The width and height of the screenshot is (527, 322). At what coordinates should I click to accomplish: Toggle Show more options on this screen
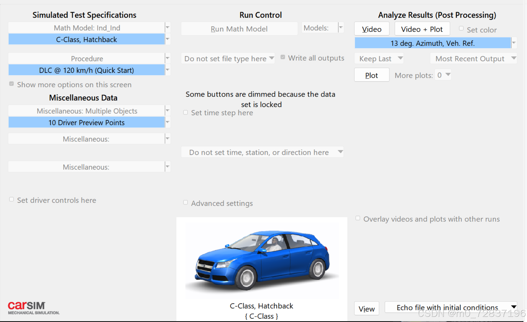(x=12, y=84)
